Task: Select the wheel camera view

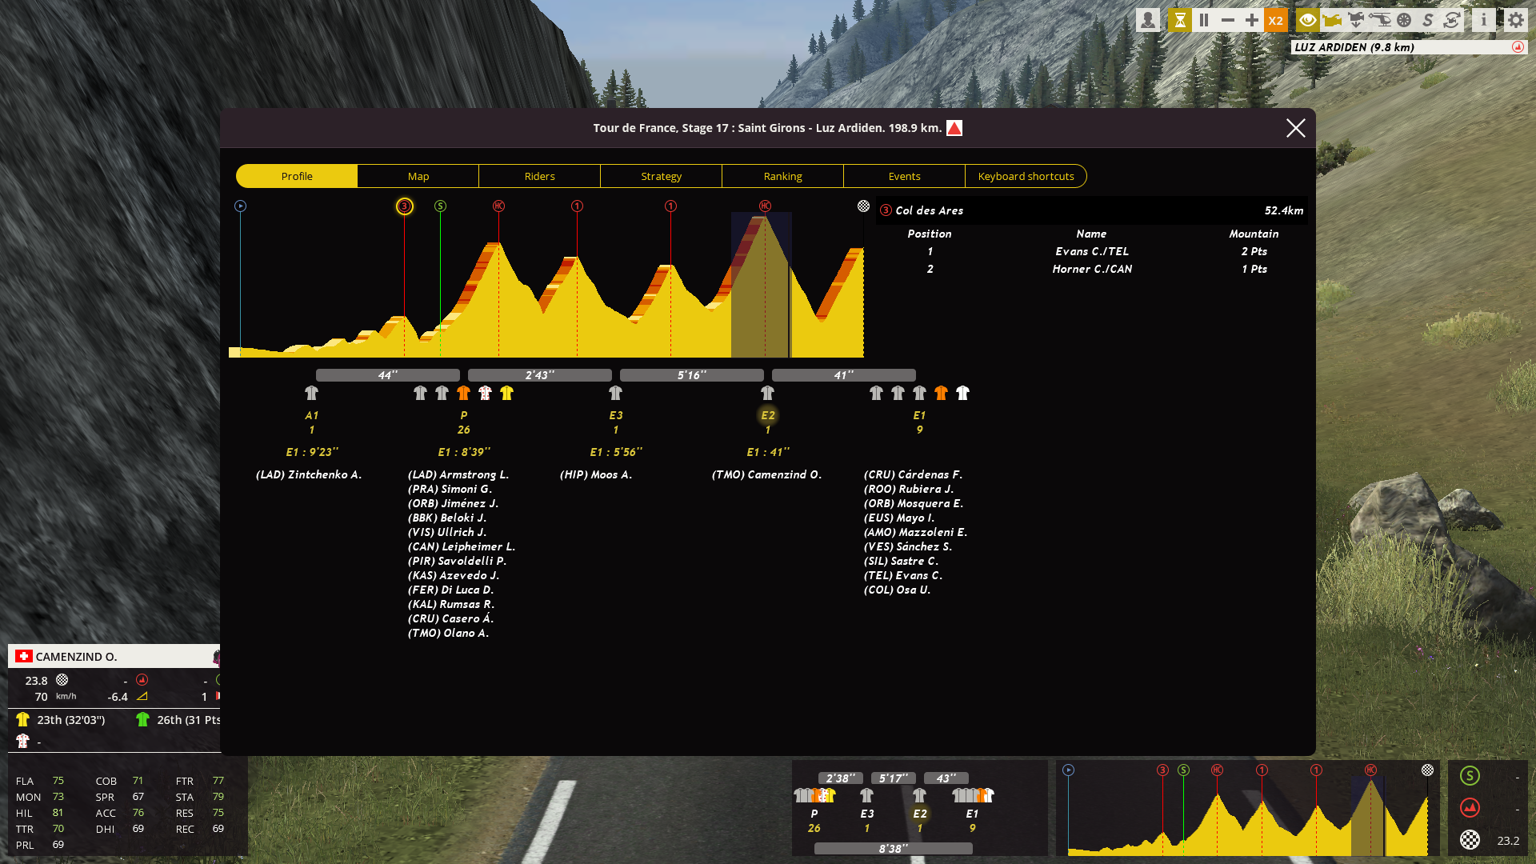Action: coord(1404,20)
